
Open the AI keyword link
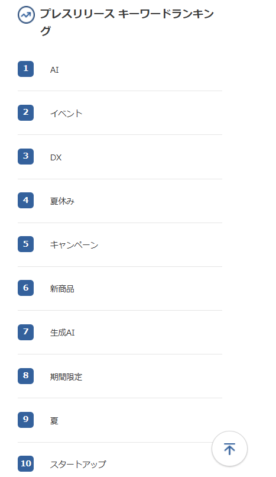point(54,70)
